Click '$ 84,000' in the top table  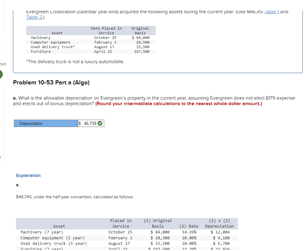[x=141, y=38]
